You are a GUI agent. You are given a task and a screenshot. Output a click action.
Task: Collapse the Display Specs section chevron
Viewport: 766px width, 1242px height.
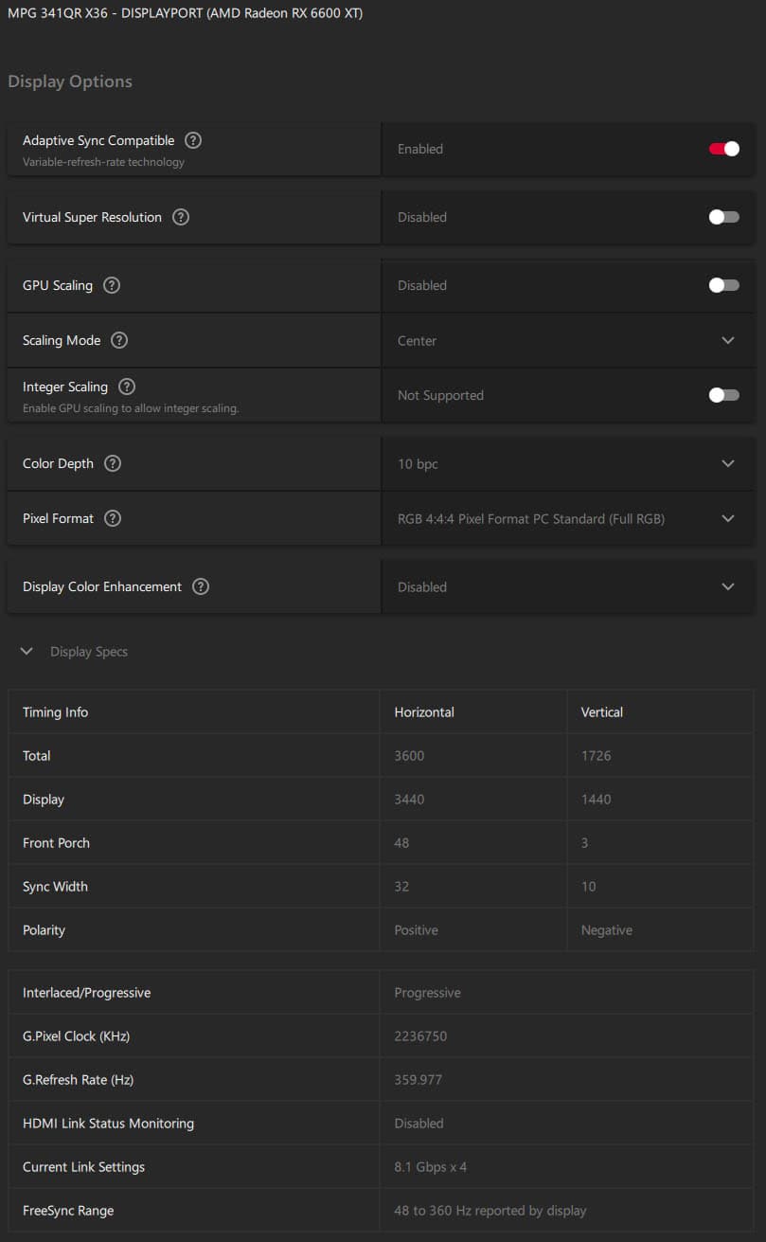[27, 652]
